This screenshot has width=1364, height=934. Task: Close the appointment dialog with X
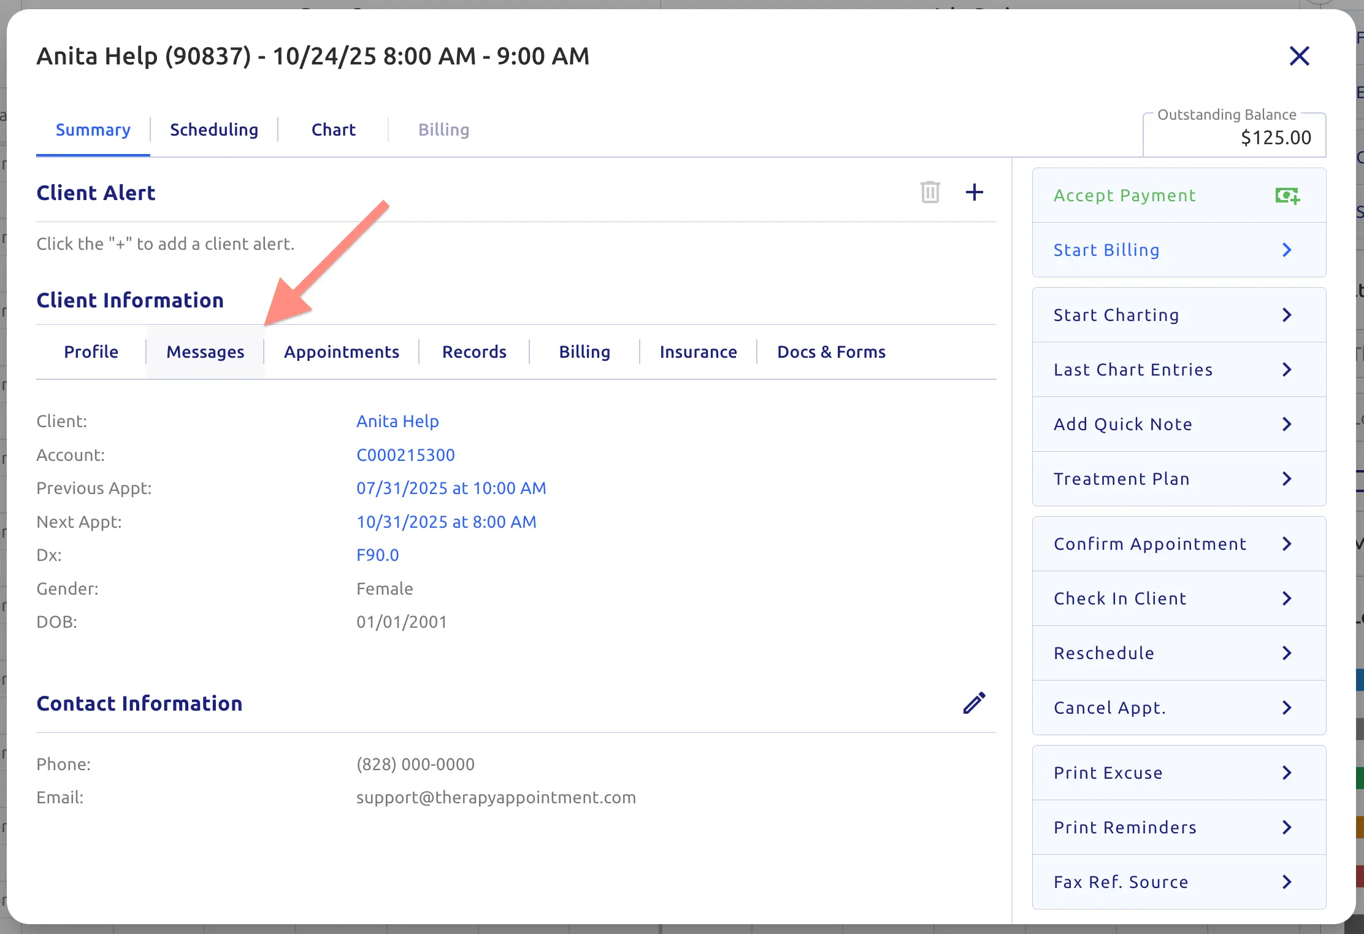click(1299, 56)
